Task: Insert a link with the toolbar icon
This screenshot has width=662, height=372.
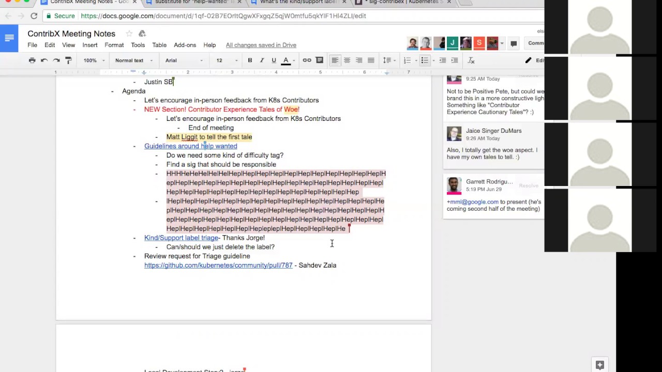Action: [307, 60]
